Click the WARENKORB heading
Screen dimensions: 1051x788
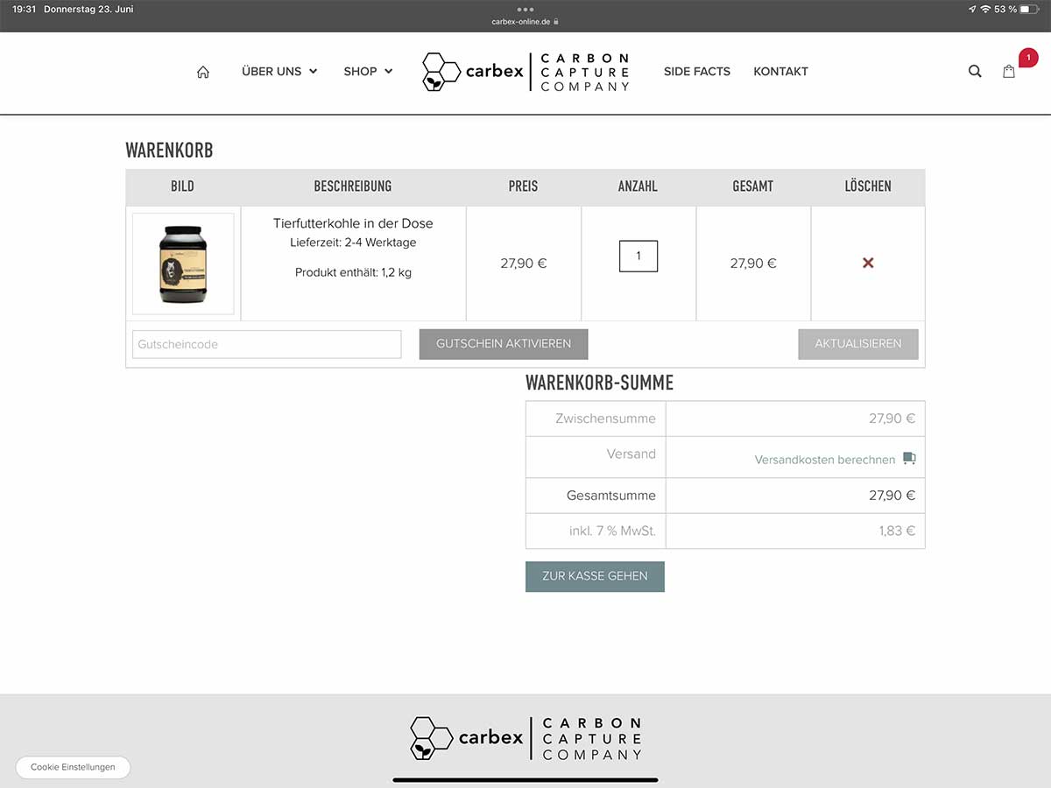[x=169, y=150]
